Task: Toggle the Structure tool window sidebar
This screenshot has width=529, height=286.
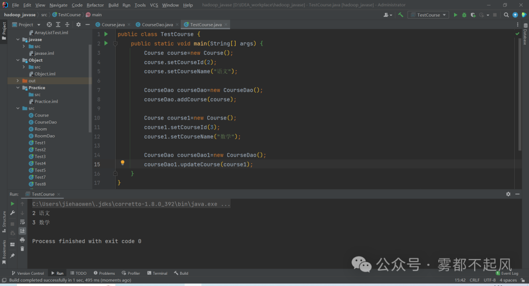Action: tap(4, 221)
